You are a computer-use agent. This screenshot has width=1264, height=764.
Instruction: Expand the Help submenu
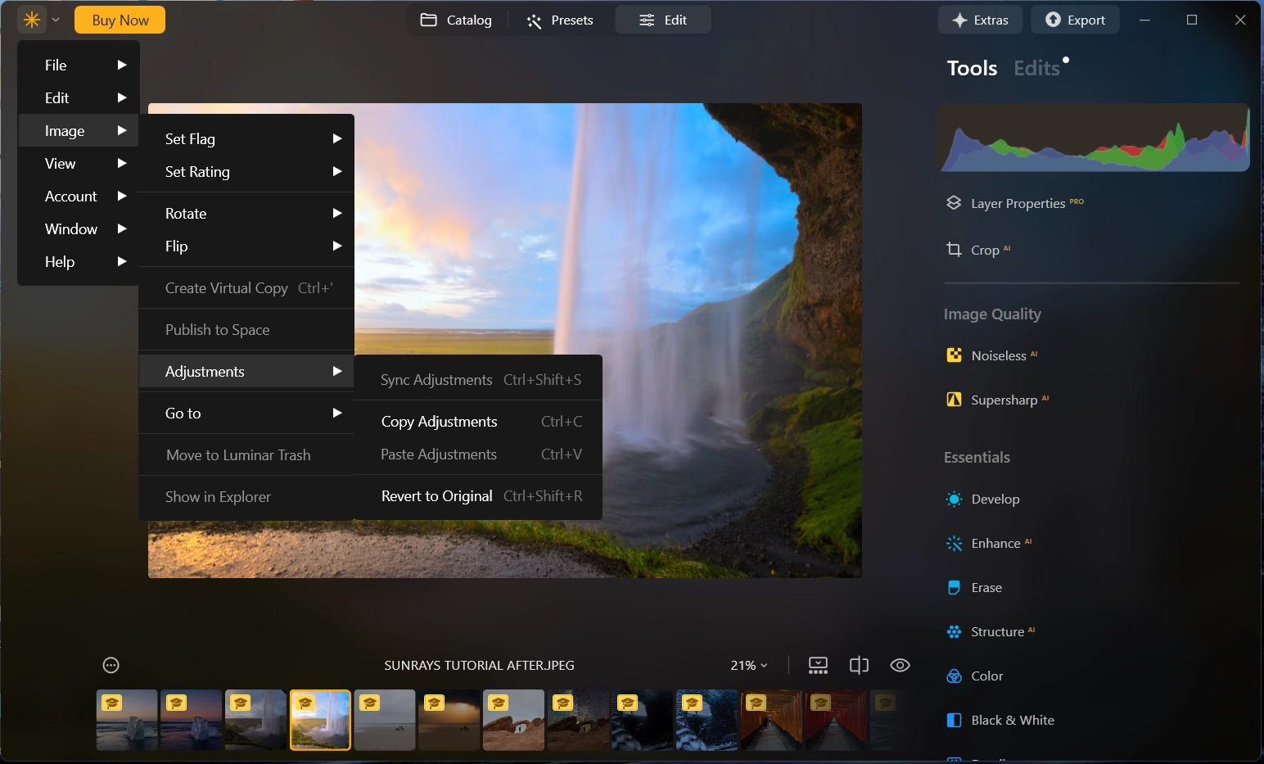79,261
